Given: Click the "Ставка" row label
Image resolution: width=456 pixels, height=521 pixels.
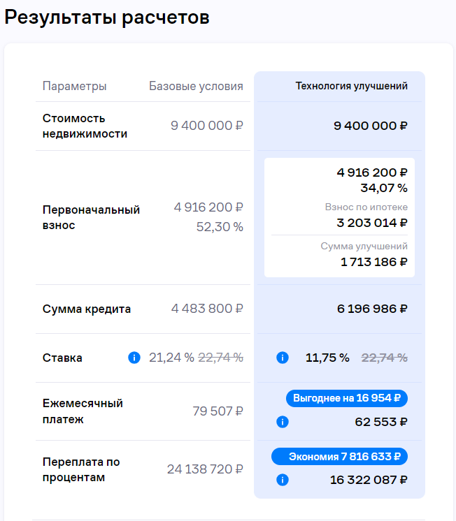Looking at the screenshot, I should (x=62, y=358).
